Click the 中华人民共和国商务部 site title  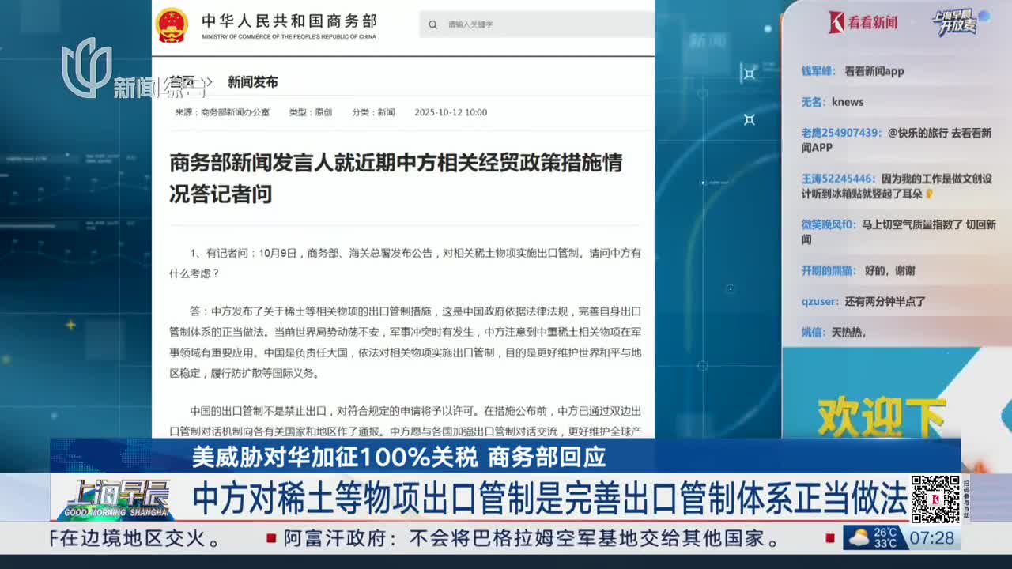289,21
